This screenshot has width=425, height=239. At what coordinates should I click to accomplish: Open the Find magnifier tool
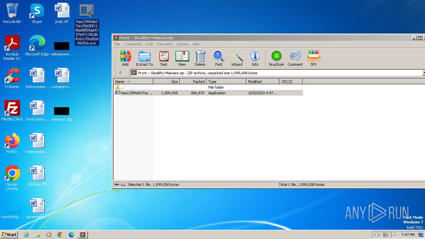pyautogui.click(x=218, y=58)
